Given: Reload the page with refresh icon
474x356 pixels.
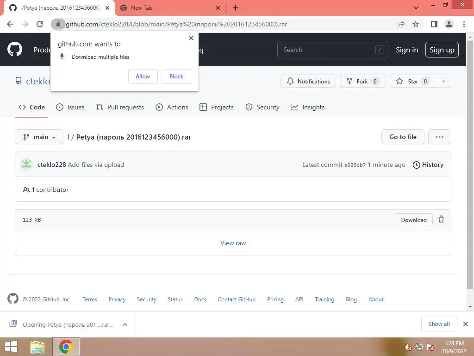Looking at the screenshot, I should [x=40, y=24].
